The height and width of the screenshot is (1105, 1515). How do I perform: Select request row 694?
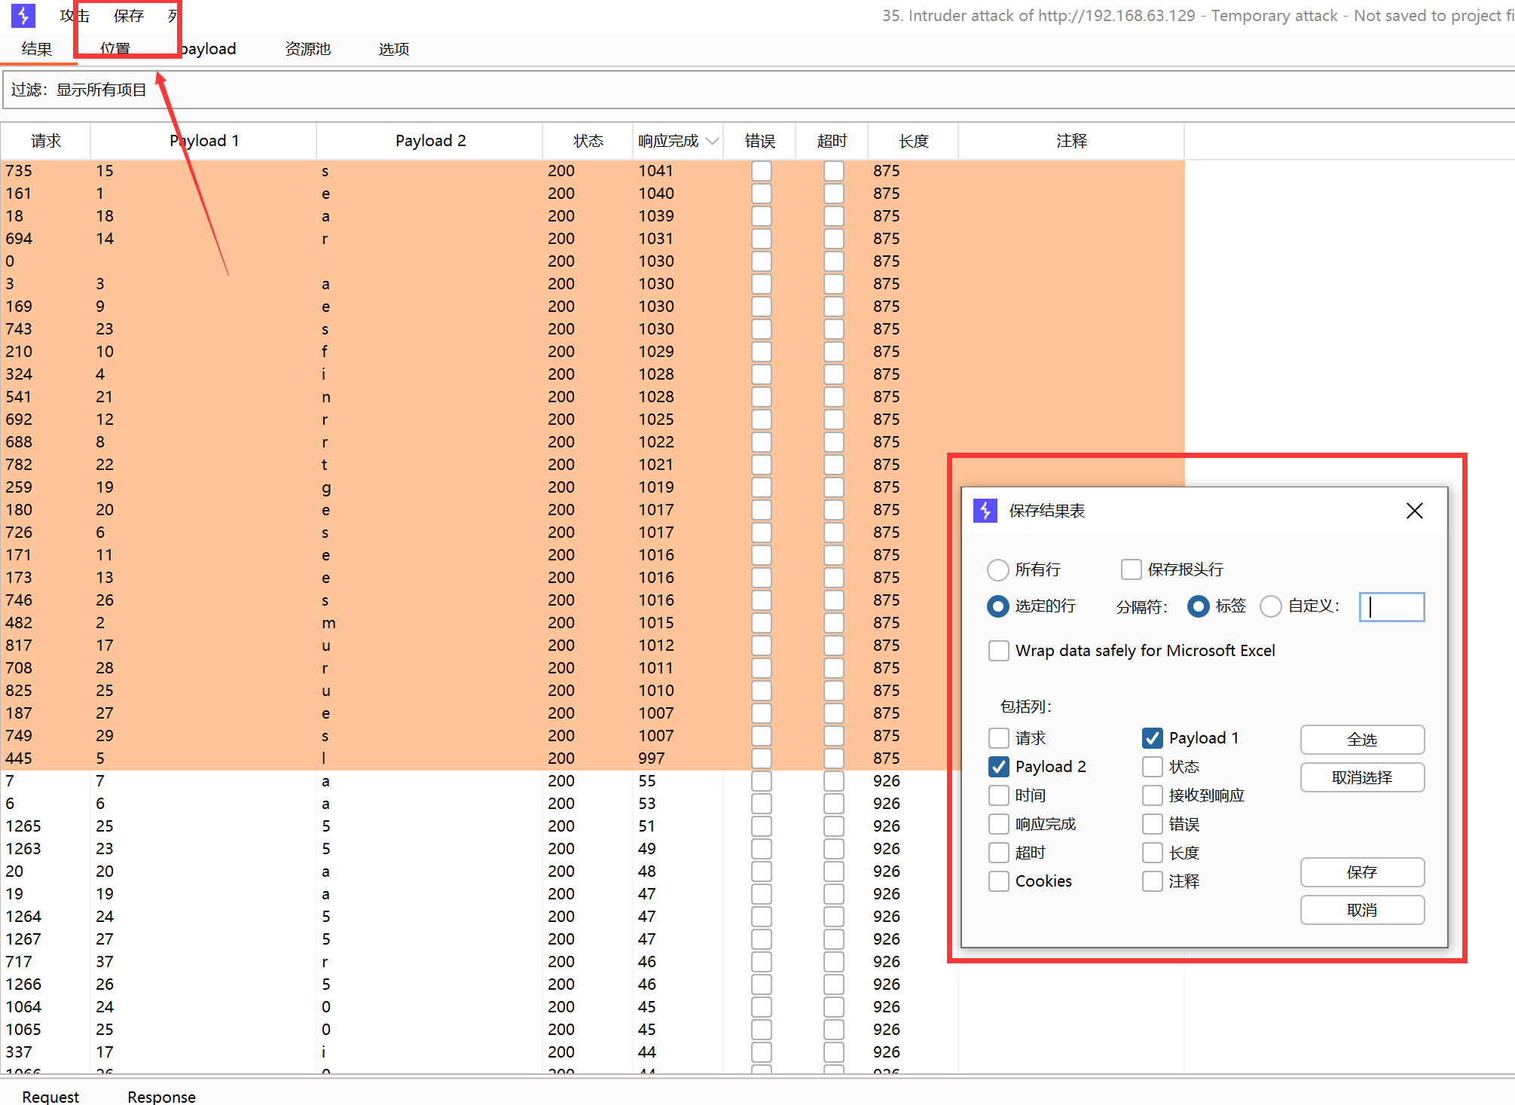click(592, 239)
